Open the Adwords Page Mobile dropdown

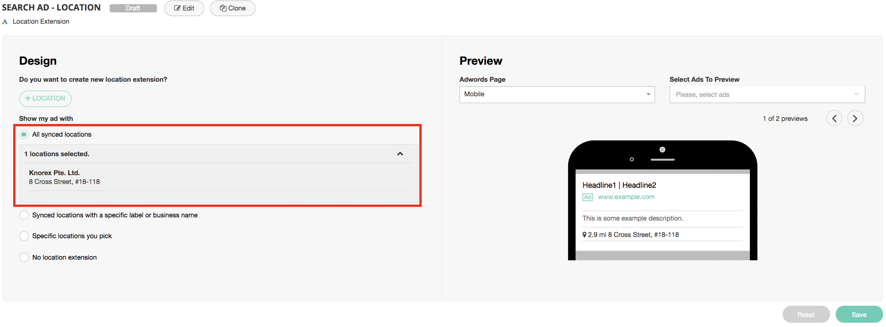tap(557, 95)
